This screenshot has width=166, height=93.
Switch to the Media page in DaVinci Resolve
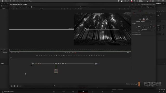point(54,92)
